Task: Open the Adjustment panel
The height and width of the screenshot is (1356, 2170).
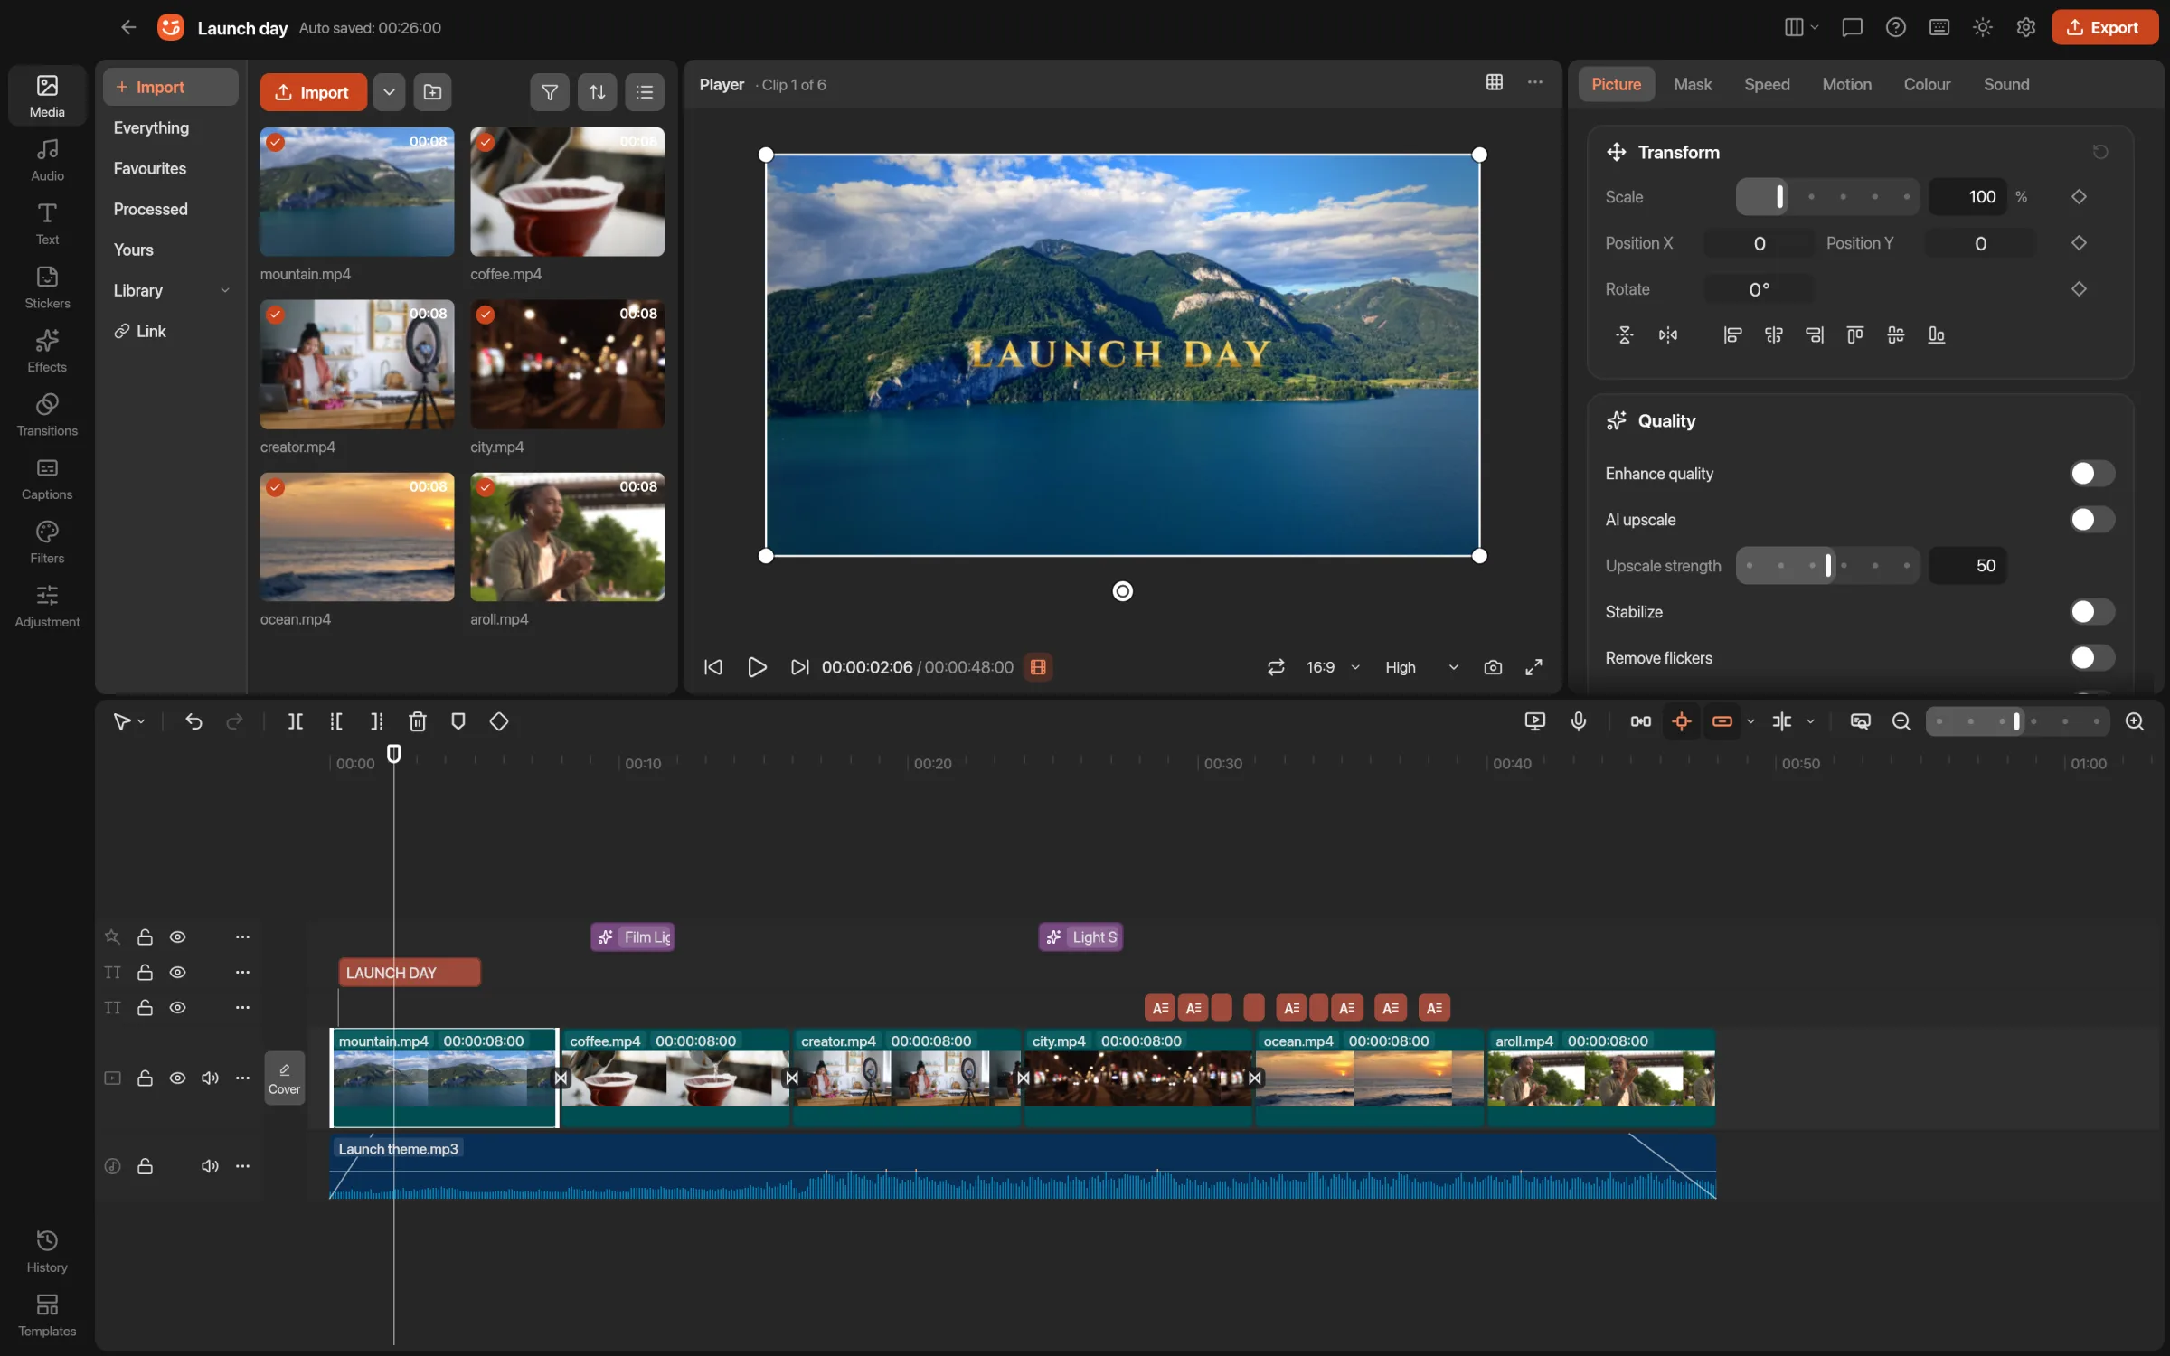Action: (x=47, y=607)
